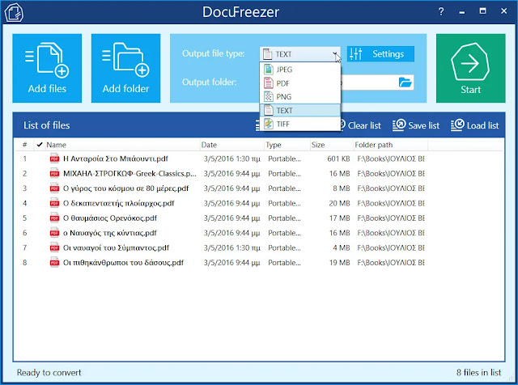
Task: Click the 19 MB size cell
Action: (x=339, y=263)
